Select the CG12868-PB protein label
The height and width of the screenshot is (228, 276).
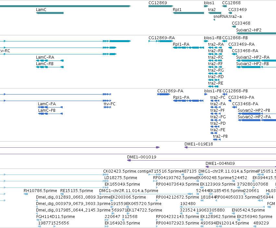pos(235,91)
